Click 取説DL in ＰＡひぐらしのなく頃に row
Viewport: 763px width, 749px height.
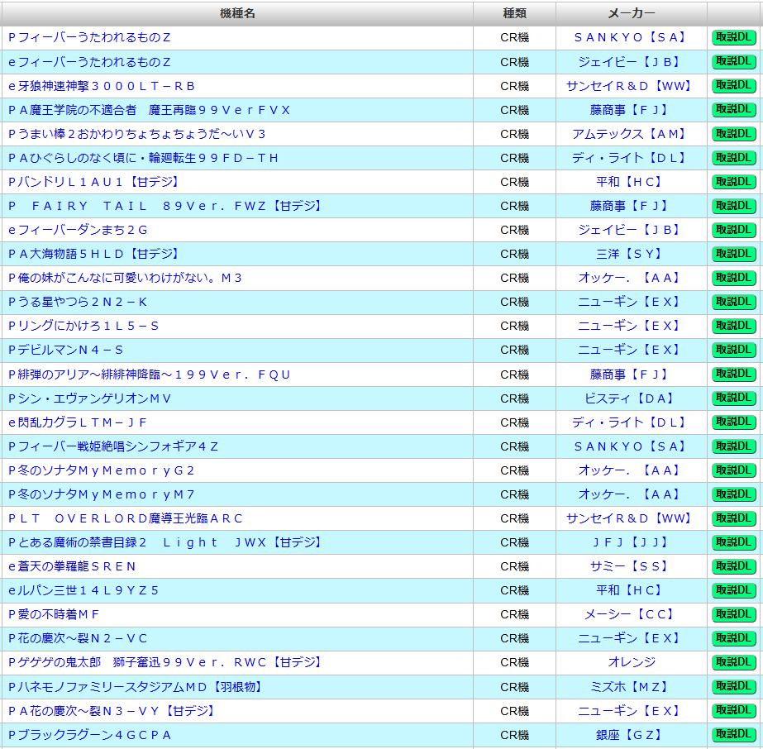tap(734, 158)
